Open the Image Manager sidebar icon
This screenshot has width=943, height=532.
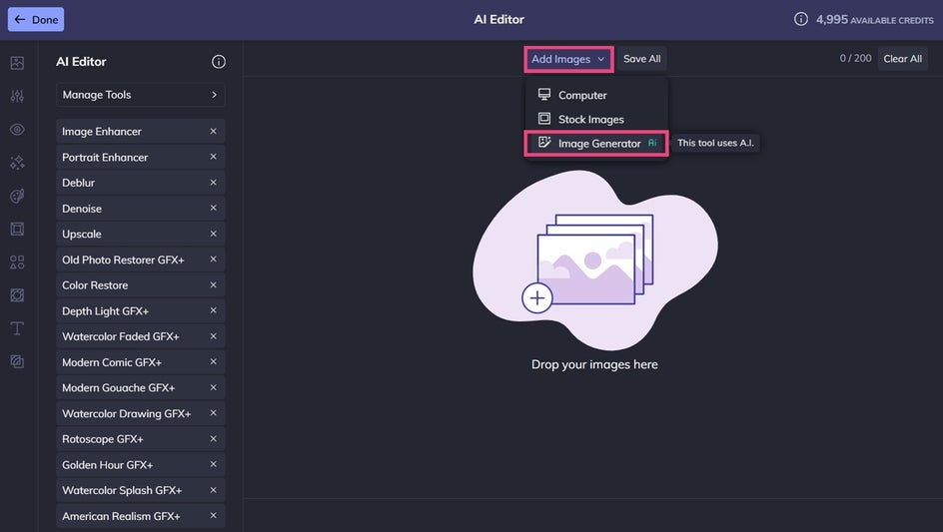[17, 63]
